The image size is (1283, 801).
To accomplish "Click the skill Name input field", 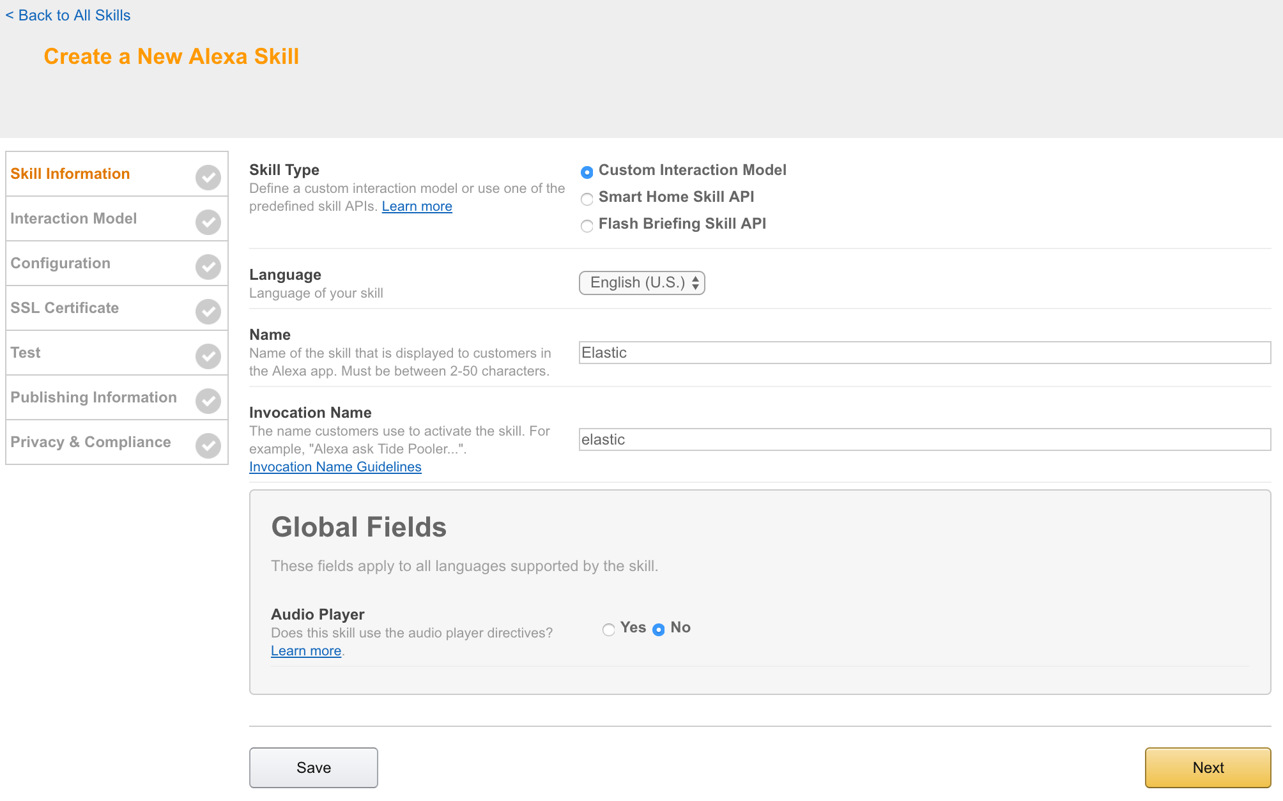I will pos(924,353).
